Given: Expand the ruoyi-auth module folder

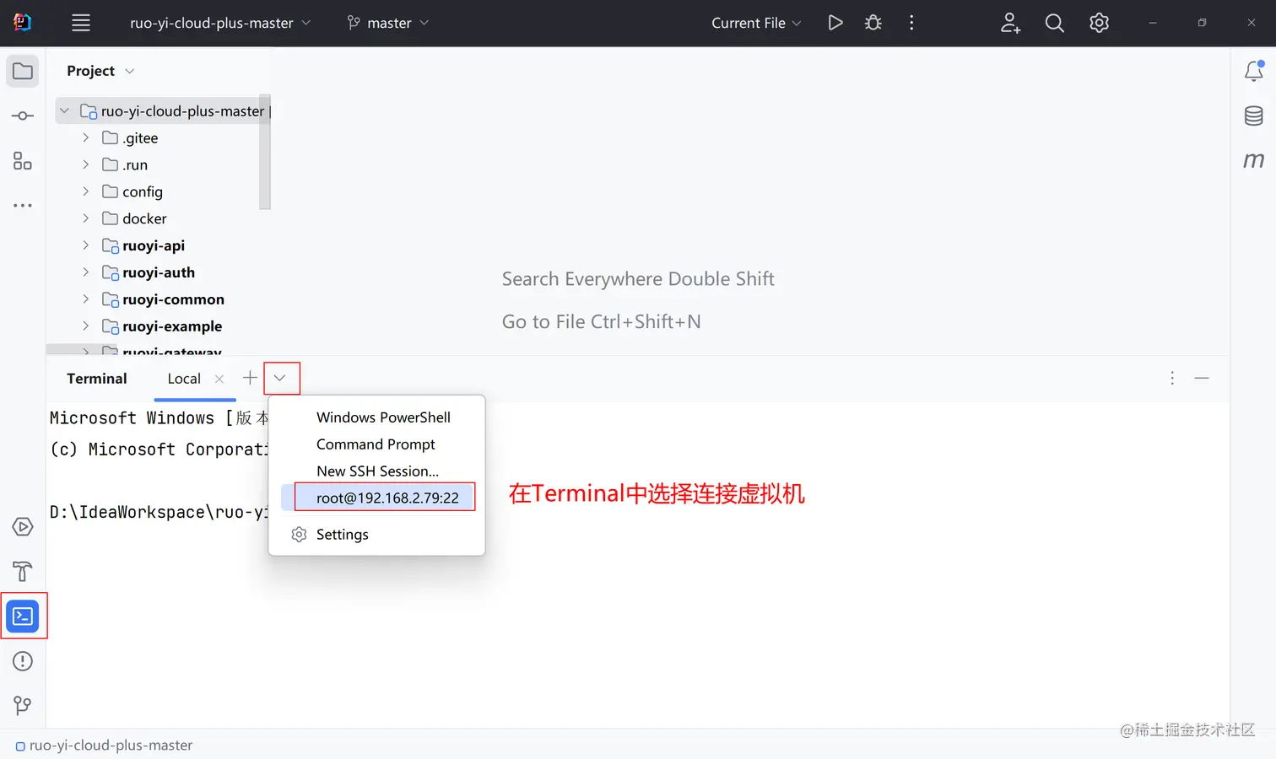Looking at the screenshot, I should coord(85,272).
